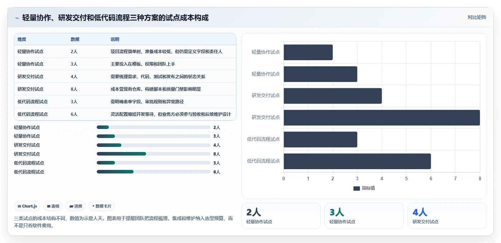This screenshot has height=243, width=501.
Task: Click the 低代码流程试点 progress bar at 3人
Action: [153, 163]
